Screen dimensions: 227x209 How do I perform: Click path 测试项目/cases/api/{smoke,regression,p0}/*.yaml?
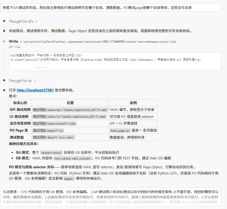70,110
